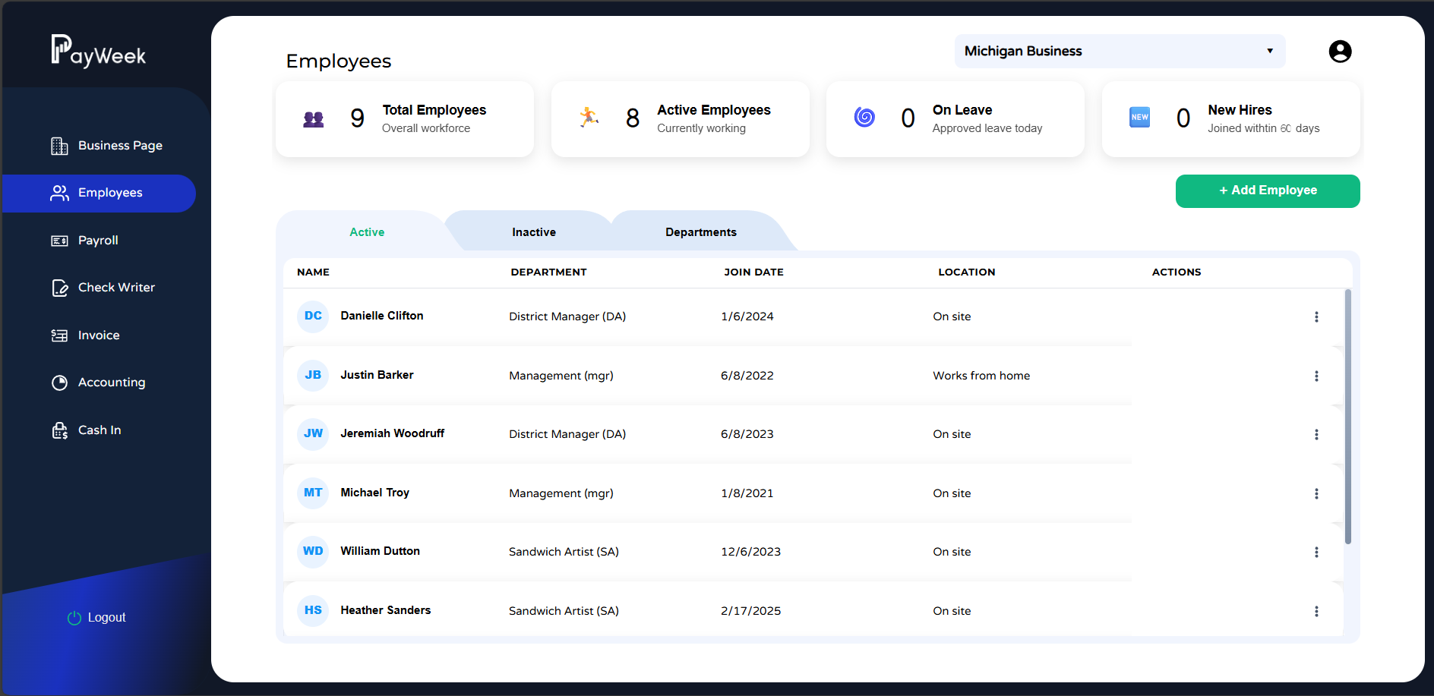This screenshot has height=696, width=1434.
Task: Click the PayWeek logo
Action: (99, 51)
